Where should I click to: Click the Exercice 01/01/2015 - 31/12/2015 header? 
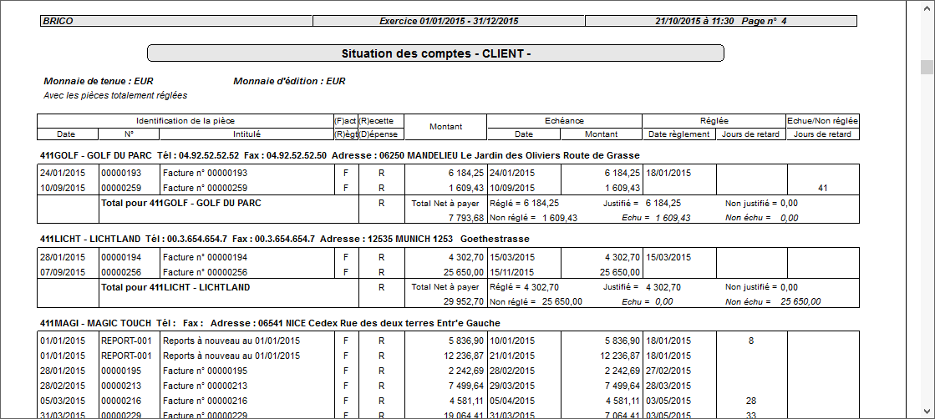point(448,21)
